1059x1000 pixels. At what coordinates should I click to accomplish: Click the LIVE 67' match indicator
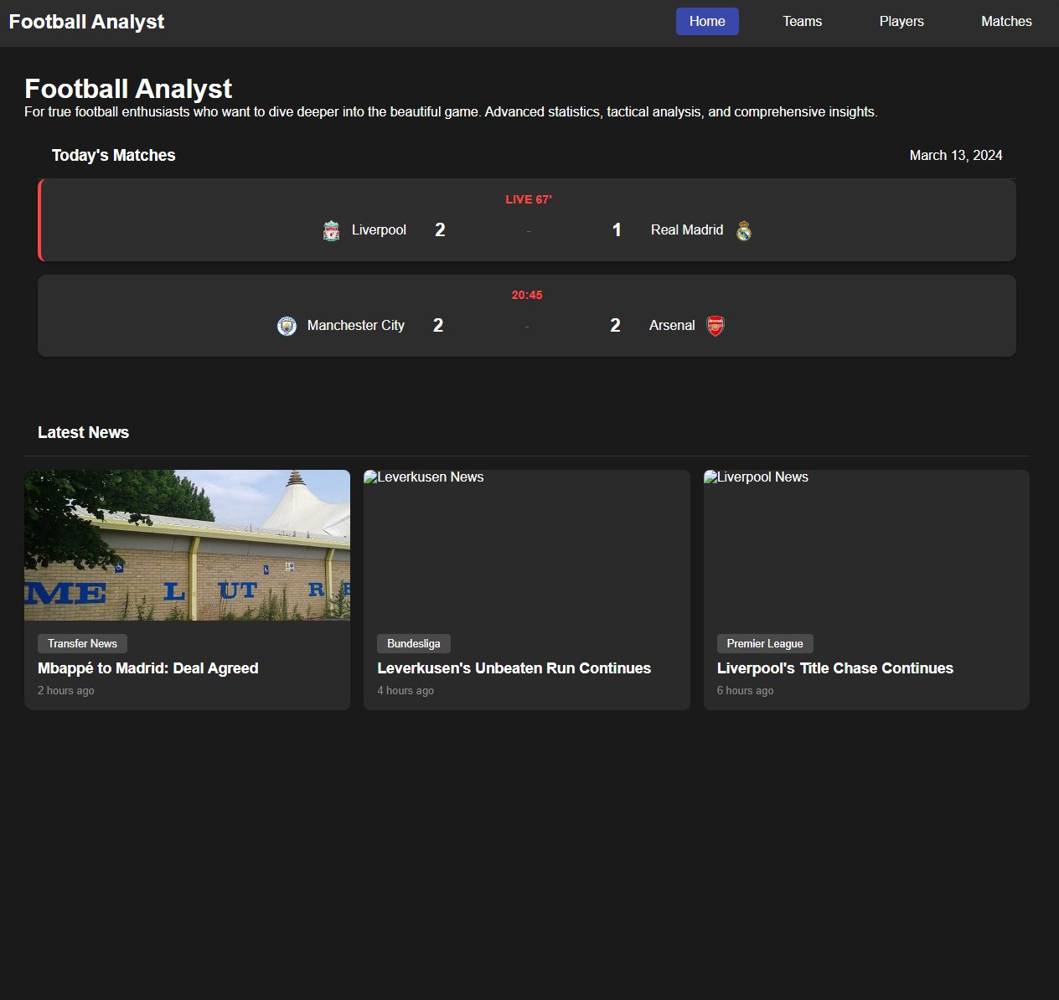pos(528,199)
